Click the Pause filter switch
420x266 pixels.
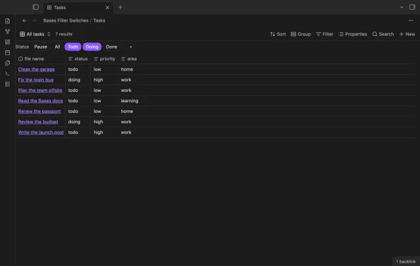click(x=41, y=47)
